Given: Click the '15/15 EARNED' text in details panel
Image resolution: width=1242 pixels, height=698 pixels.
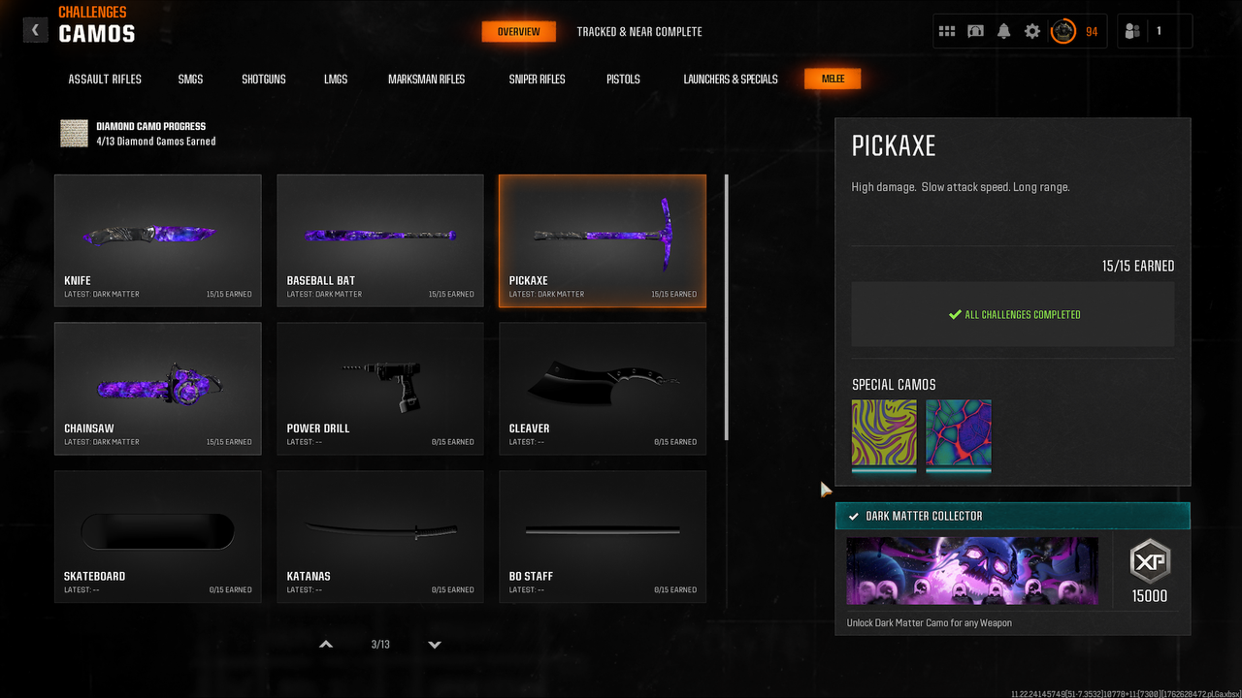Looking at the screenshot, I should (1138, 266).
